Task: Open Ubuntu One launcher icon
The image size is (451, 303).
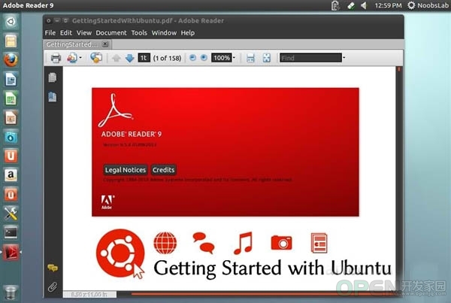Action: (11, 156)
